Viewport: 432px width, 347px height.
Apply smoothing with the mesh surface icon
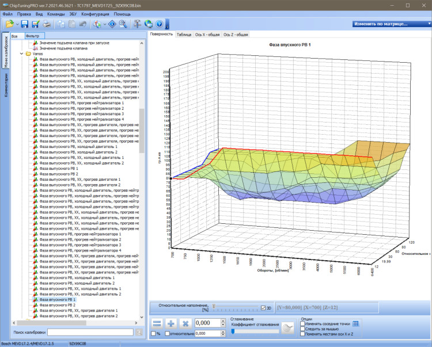click(x=288, y=328)
